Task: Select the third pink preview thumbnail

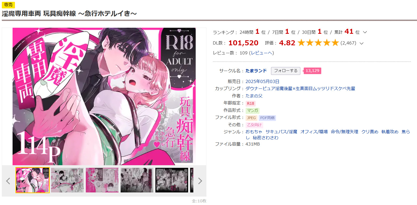Action: pyautogui.click(x=102, y=180)
